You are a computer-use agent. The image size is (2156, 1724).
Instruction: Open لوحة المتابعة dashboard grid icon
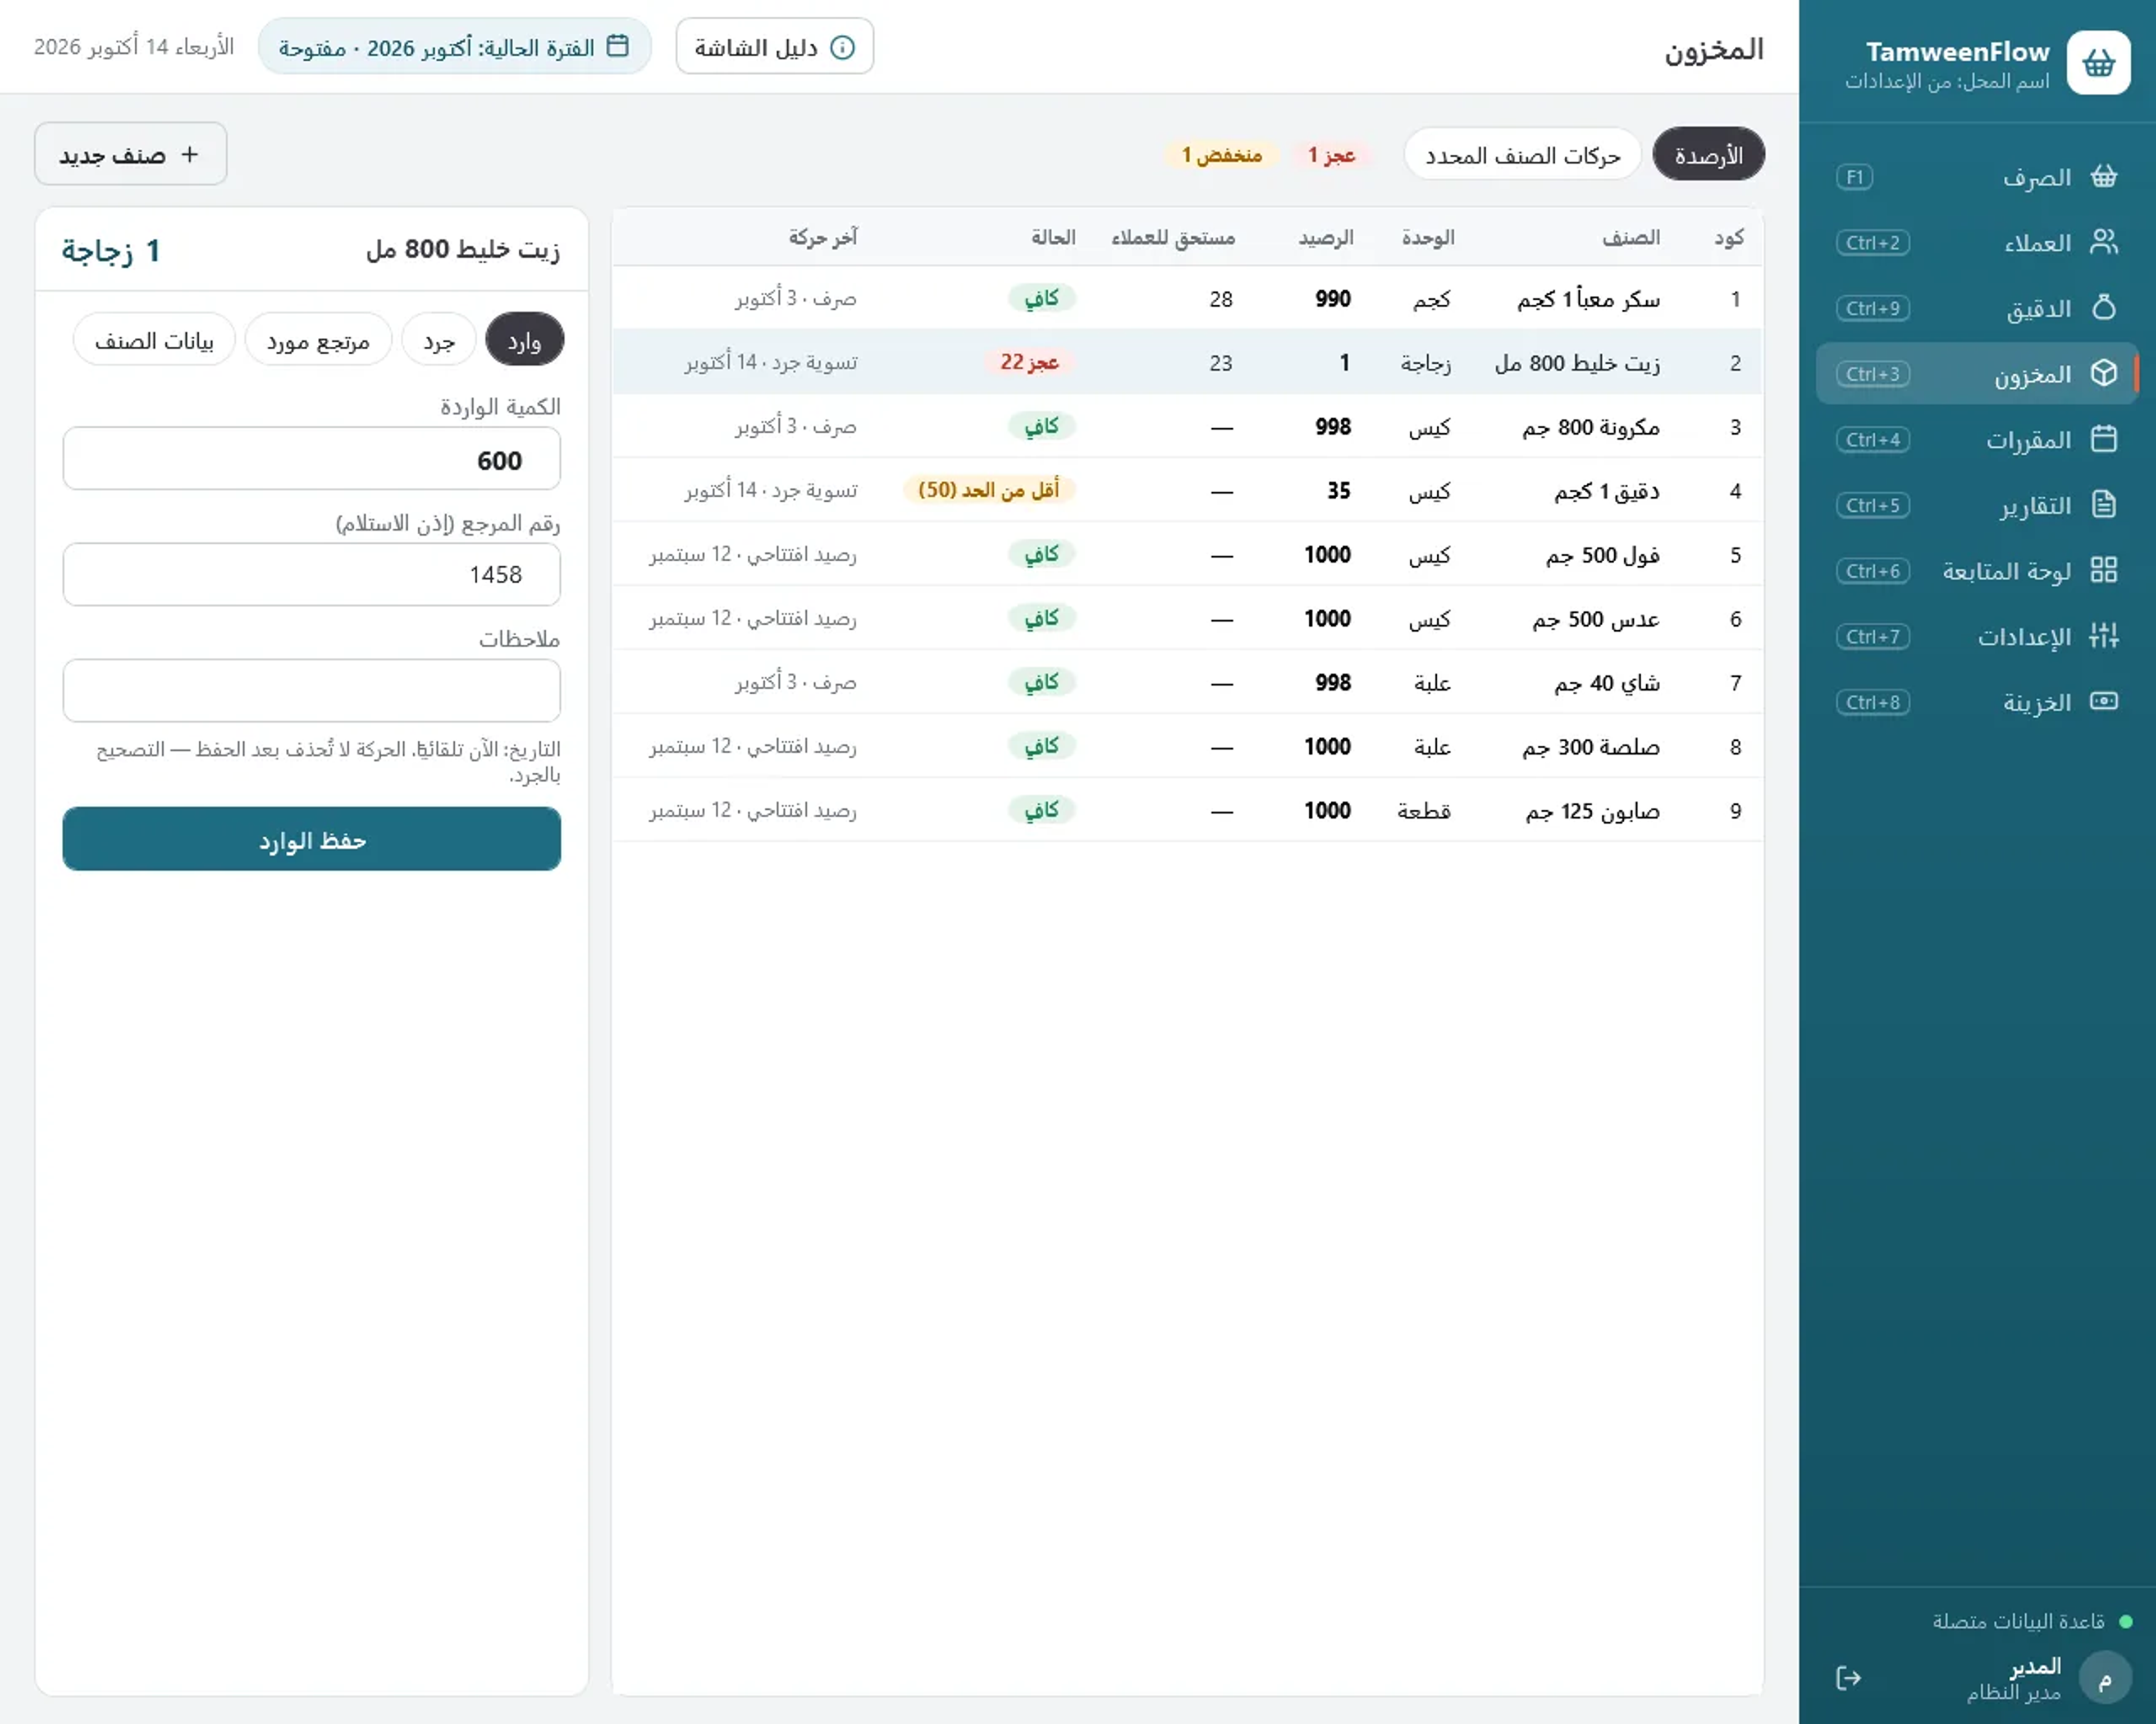(x=2103, y=570)
